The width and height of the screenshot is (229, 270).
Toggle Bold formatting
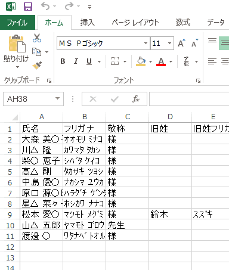(x=63, y=61)
